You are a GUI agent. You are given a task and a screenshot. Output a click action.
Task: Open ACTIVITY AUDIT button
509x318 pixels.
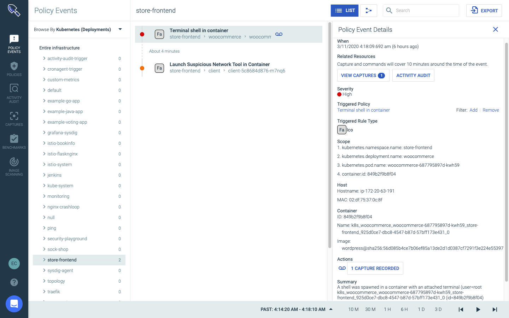[413, 75]
